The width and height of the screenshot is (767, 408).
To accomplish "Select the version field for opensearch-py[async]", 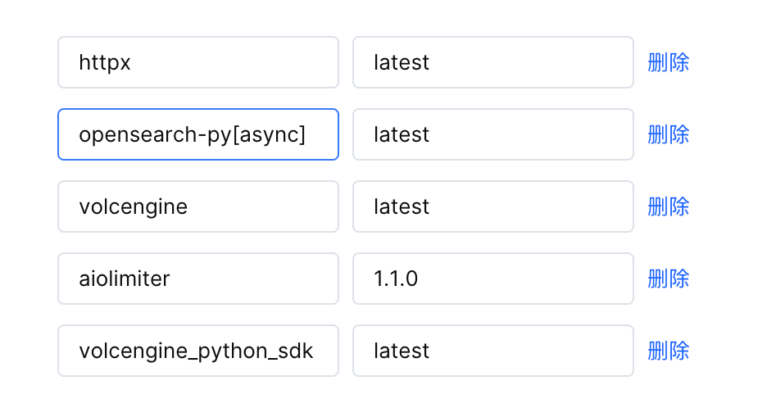I will coord(492,134).
